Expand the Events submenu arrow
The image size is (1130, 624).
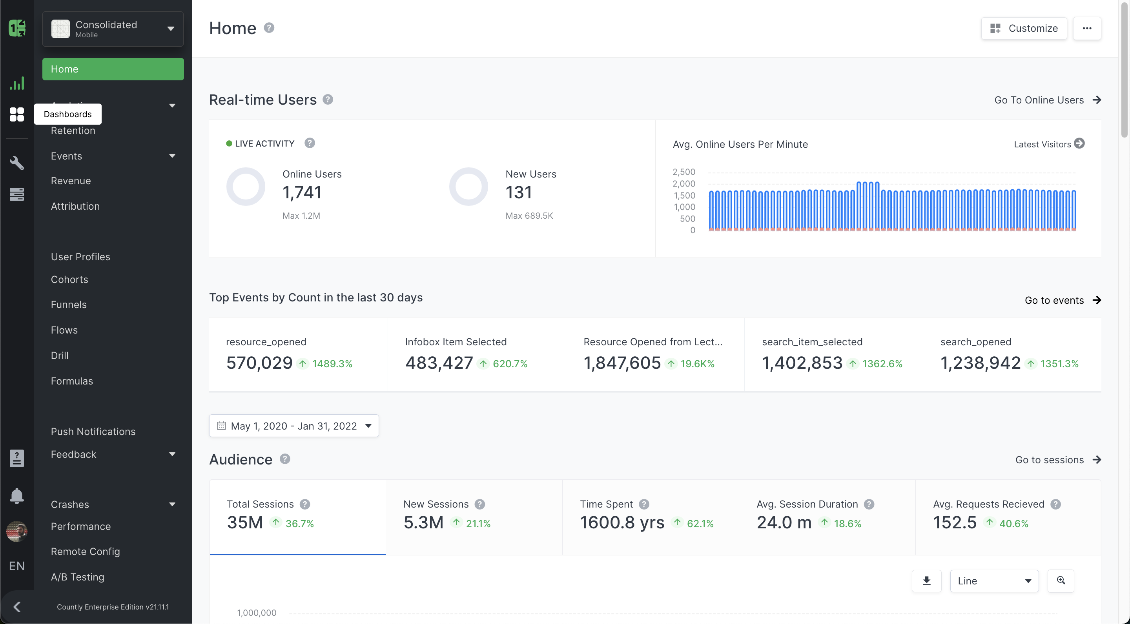172,156
